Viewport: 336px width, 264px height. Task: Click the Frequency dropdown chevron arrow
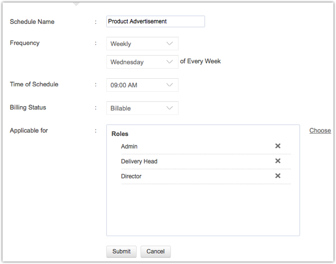pos(169,44)
